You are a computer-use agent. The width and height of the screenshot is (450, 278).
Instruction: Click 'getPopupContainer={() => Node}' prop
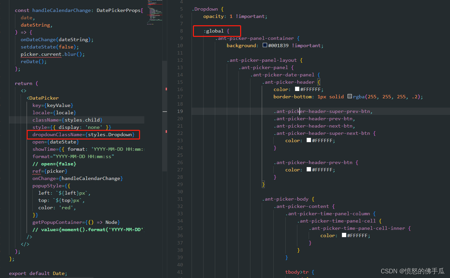click(76, 222)
